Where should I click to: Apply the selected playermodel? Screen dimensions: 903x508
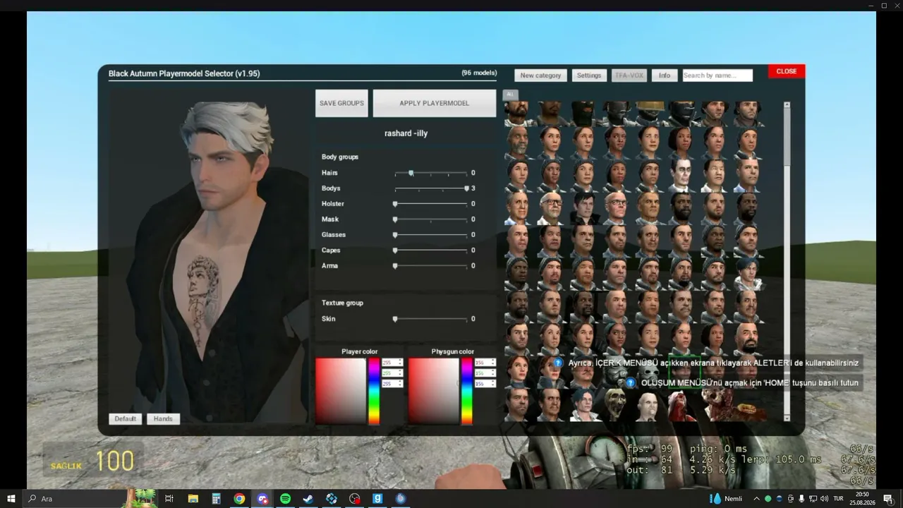pyautogui.click(x=435, y=103)
